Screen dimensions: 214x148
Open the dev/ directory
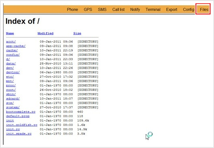pyautogui.click(x=10, y=68)
